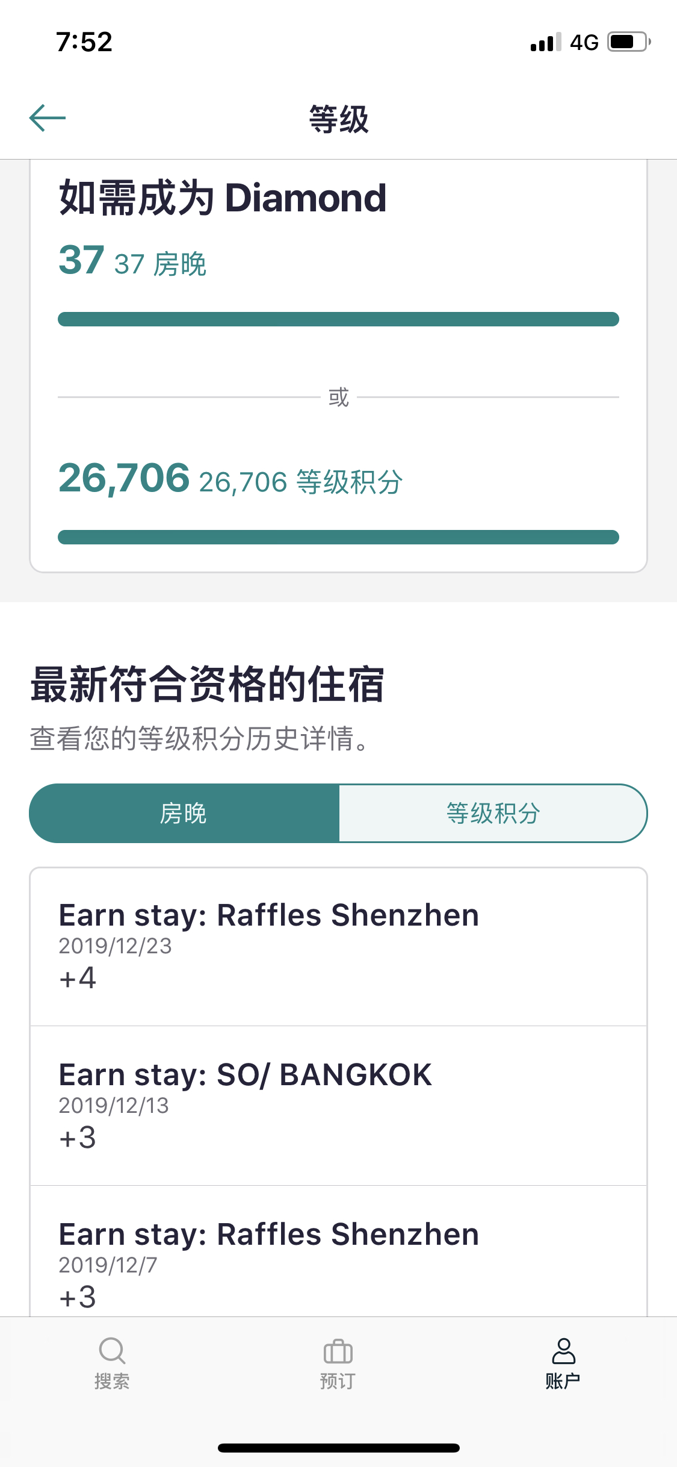The height and width of the screenshot is (1467, 677).
Task: Tap the home indicator bar at bottom
Action: pos(338,1448)
